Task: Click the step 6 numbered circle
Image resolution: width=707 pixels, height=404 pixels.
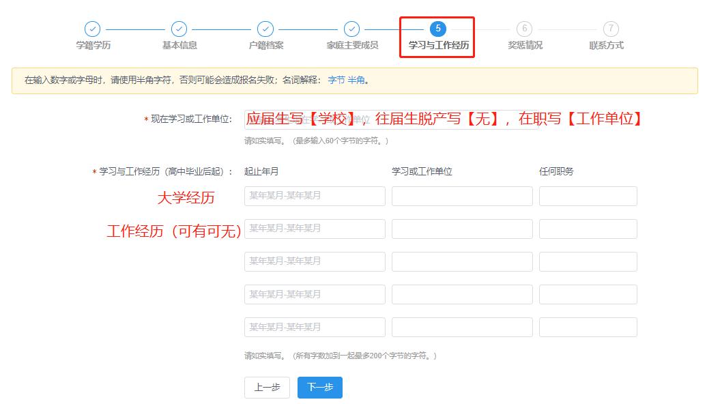Action: (x=523, y=29)
